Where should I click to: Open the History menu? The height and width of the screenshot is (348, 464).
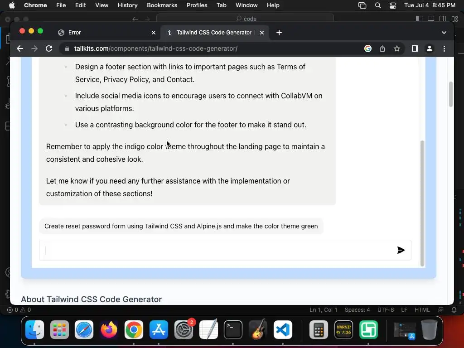click(x=127, y=5)
